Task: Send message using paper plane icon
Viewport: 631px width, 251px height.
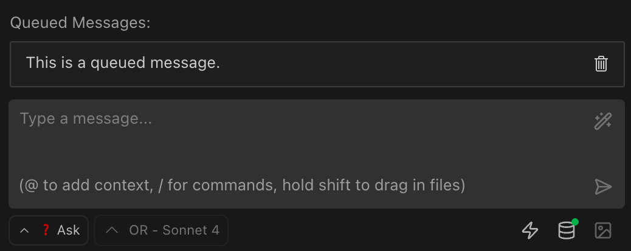Action: (602, 187)
